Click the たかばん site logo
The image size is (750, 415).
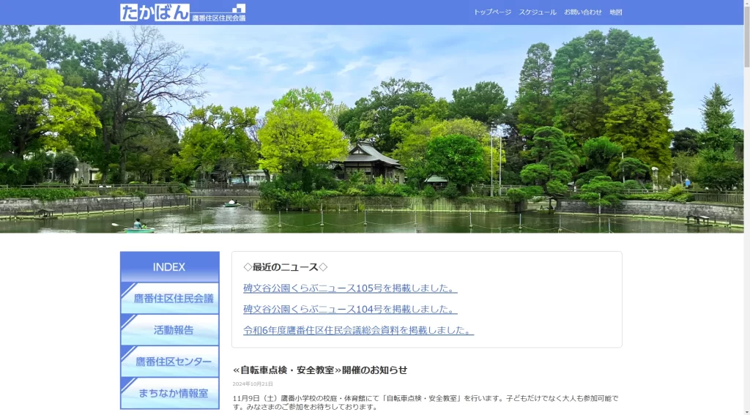pyautogui.click(x=182, y=12)
